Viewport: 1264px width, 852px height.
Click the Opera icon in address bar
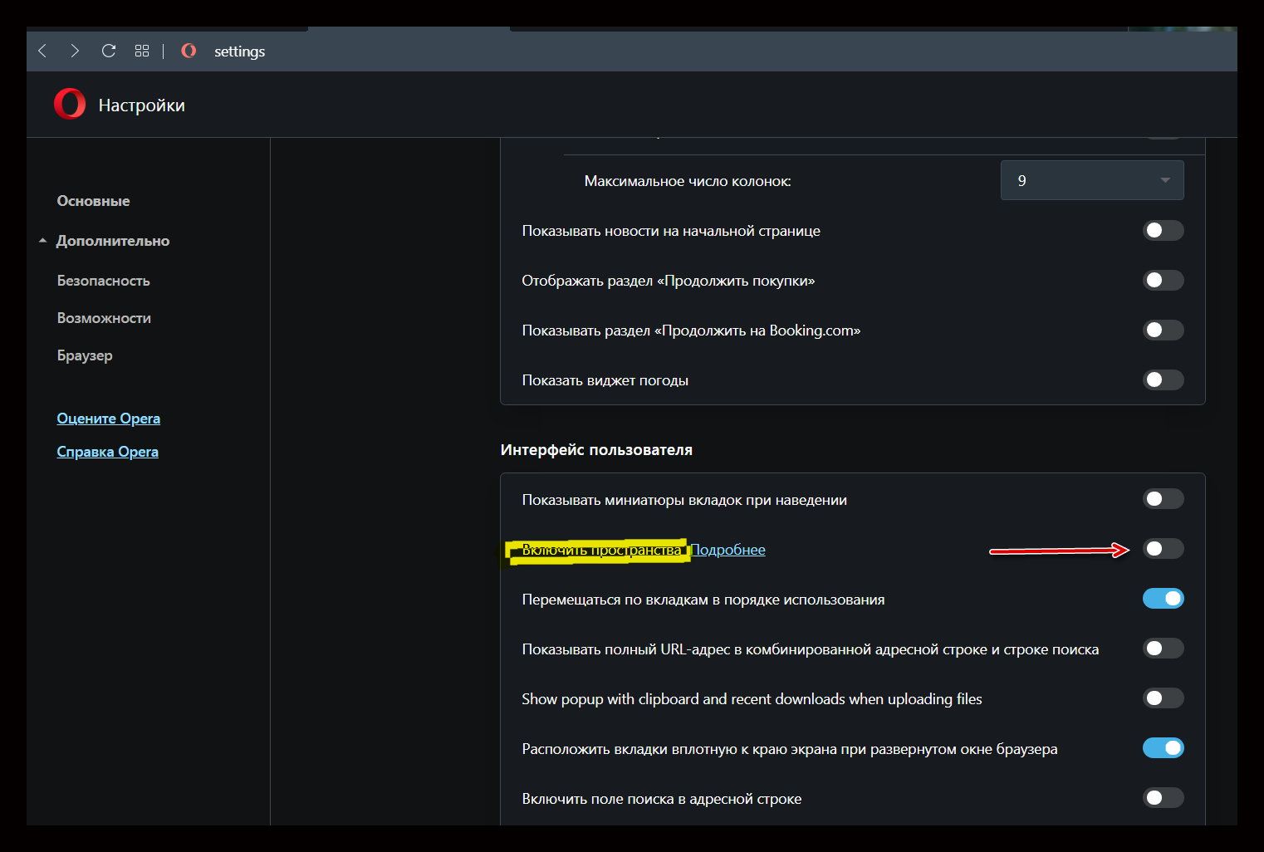coord(189,51)
